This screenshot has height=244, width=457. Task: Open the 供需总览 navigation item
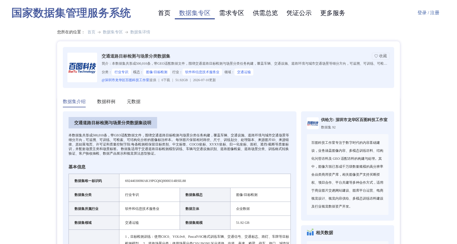[265, 13]
